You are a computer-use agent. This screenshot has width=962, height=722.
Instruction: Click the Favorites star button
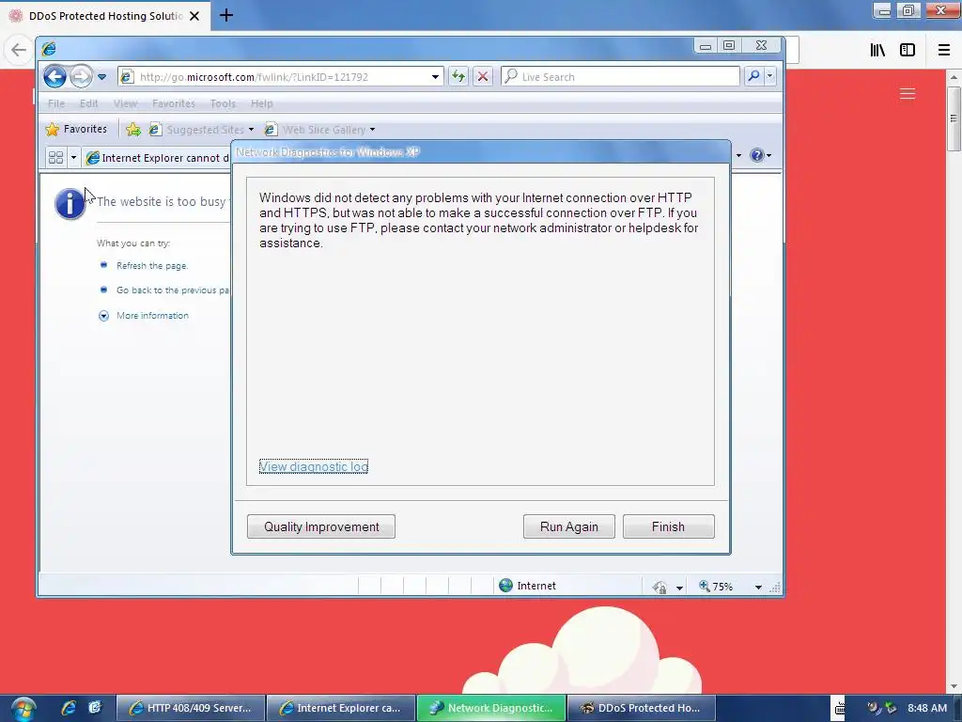pyautogui.click(x=77, y=129)
